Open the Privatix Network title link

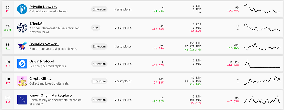(x=43, y=7)
